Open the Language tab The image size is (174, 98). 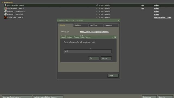tap(111, 25)
